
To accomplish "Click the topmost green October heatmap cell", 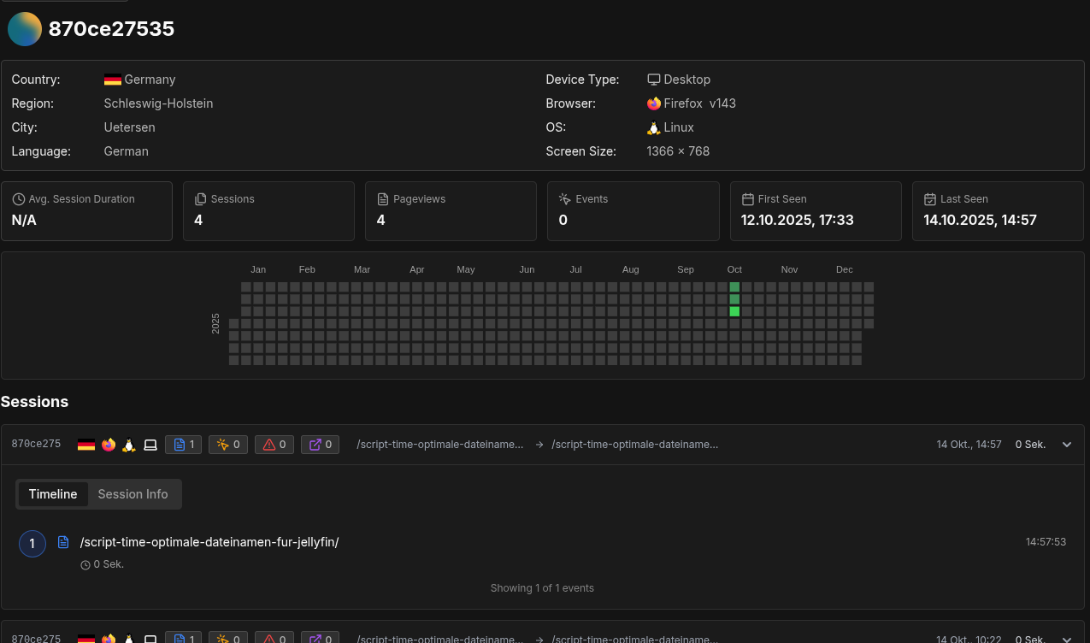I will coord(734,287).
